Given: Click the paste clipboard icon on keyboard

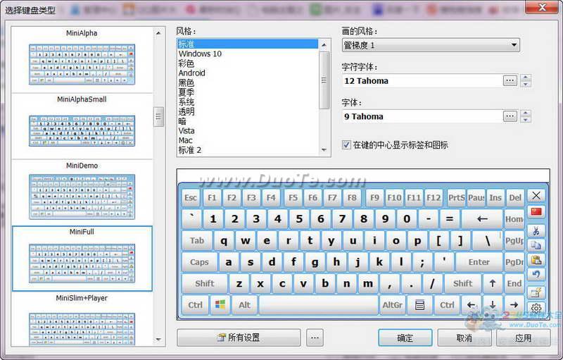Looking at the screenshot, I should (536, 260).
